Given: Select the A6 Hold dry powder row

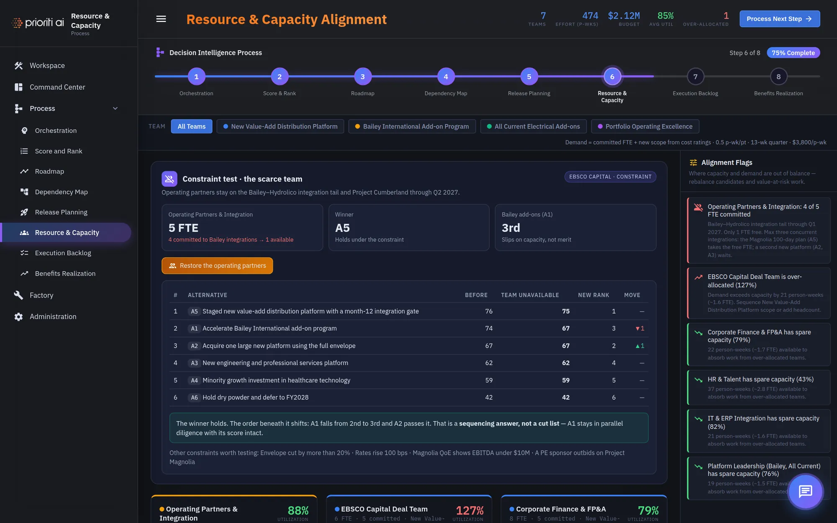Looking at the screenshot, I should 409,397.
